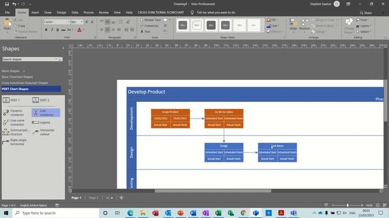Open Microsoft Edge from the taskbar
Image resolution: width=389 pixels, height=218 pixels.
pos(130,213)
